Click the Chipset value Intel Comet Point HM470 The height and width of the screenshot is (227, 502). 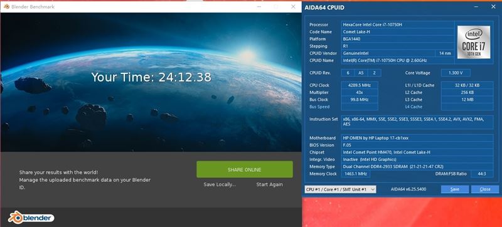[x=417, y=152]
